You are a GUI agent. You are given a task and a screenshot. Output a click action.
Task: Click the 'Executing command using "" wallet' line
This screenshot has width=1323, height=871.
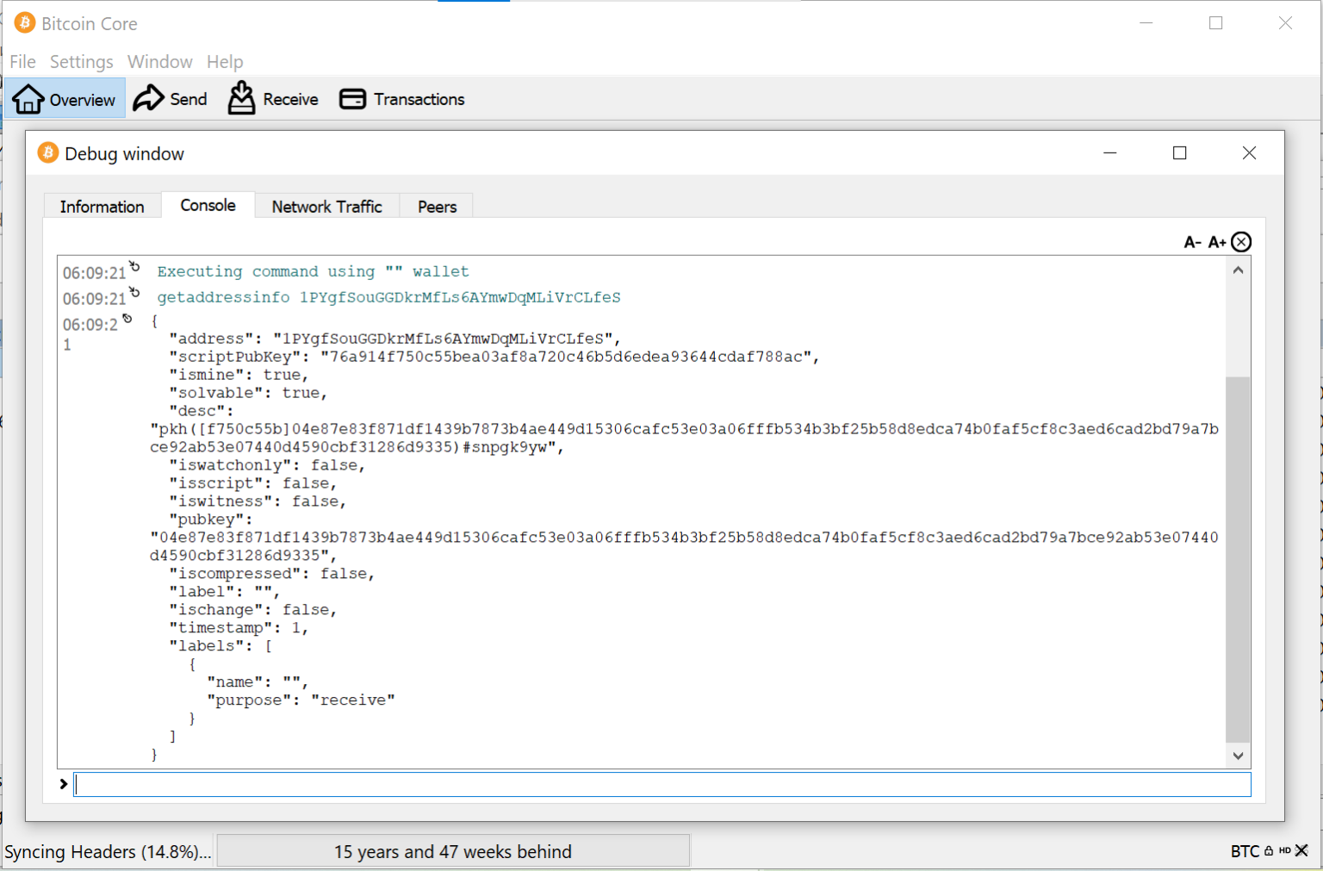click(x=313, y=271)
